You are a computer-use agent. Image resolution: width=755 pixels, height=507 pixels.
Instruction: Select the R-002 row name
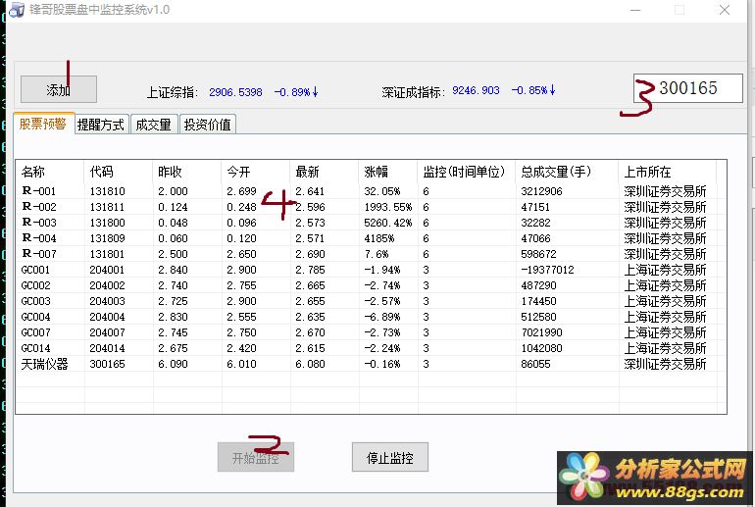(x=39, y=207)
